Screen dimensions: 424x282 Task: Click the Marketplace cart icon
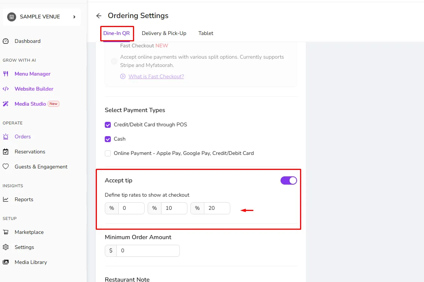[x=6, y=232]
